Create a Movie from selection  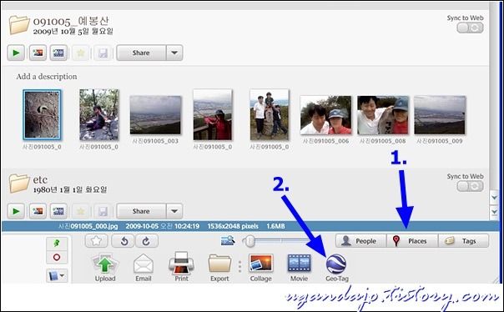299,267
